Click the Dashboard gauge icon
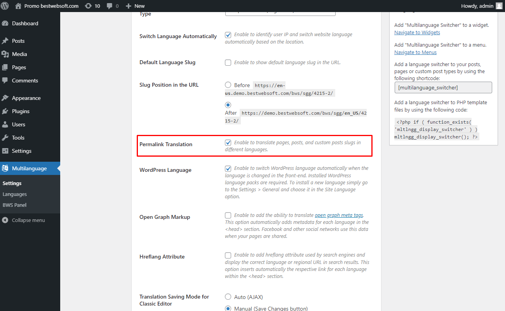 5,23
